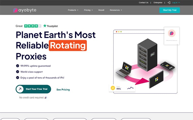Click the yellow uptime 99% badge icon
The height and width of the screenshot is (120, 193).
(113, 88)
